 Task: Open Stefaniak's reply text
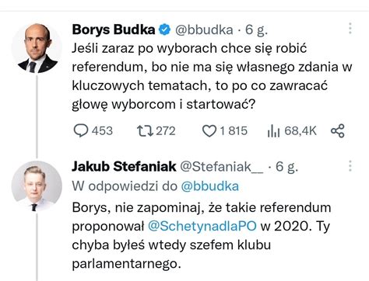click(x=202, y=235)
